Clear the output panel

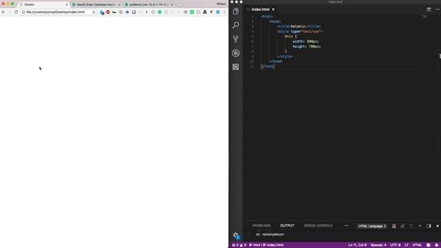(393, 226)
